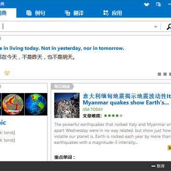Click the Chinese translation of daily sentence
The height and width of the screenshot is (171, 171).
38,57
